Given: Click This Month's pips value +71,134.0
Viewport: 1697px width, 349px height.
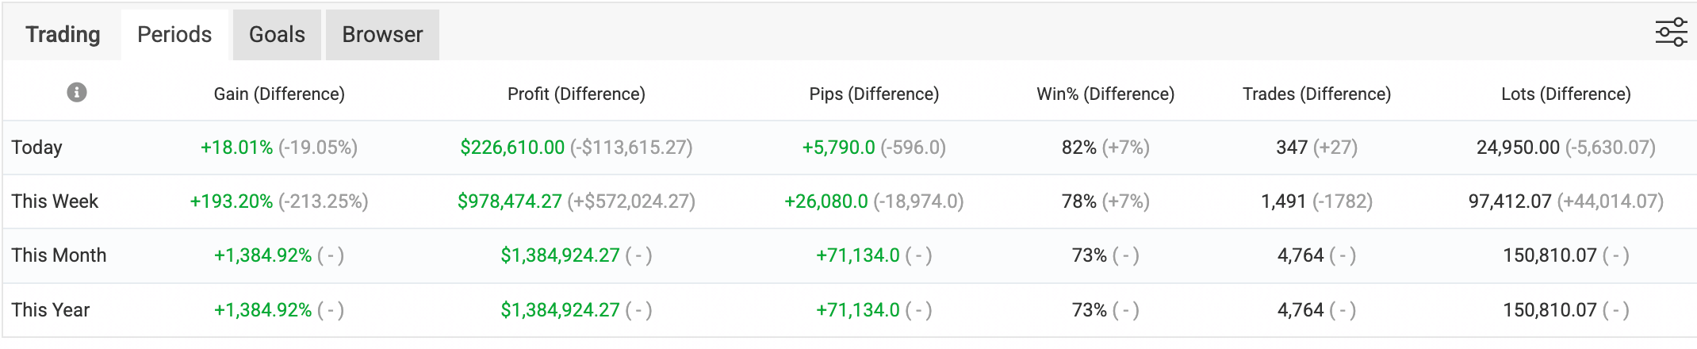Looking at the screenshot, I should pyautogui.click(x=858, y=255).
